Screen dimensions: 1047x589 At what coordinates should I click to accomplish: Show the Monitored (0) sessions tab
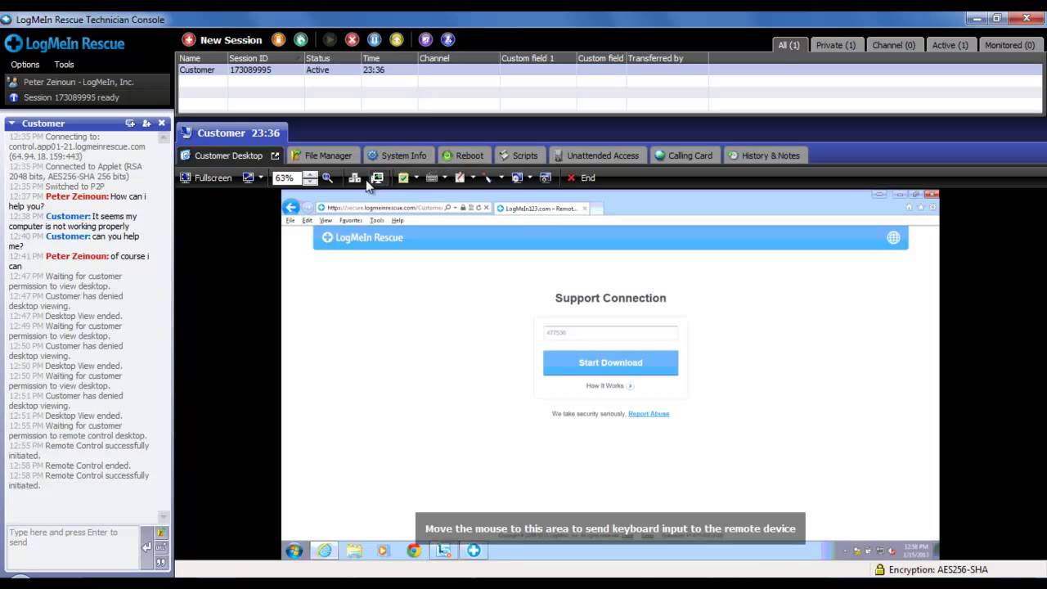point(1009,45)
